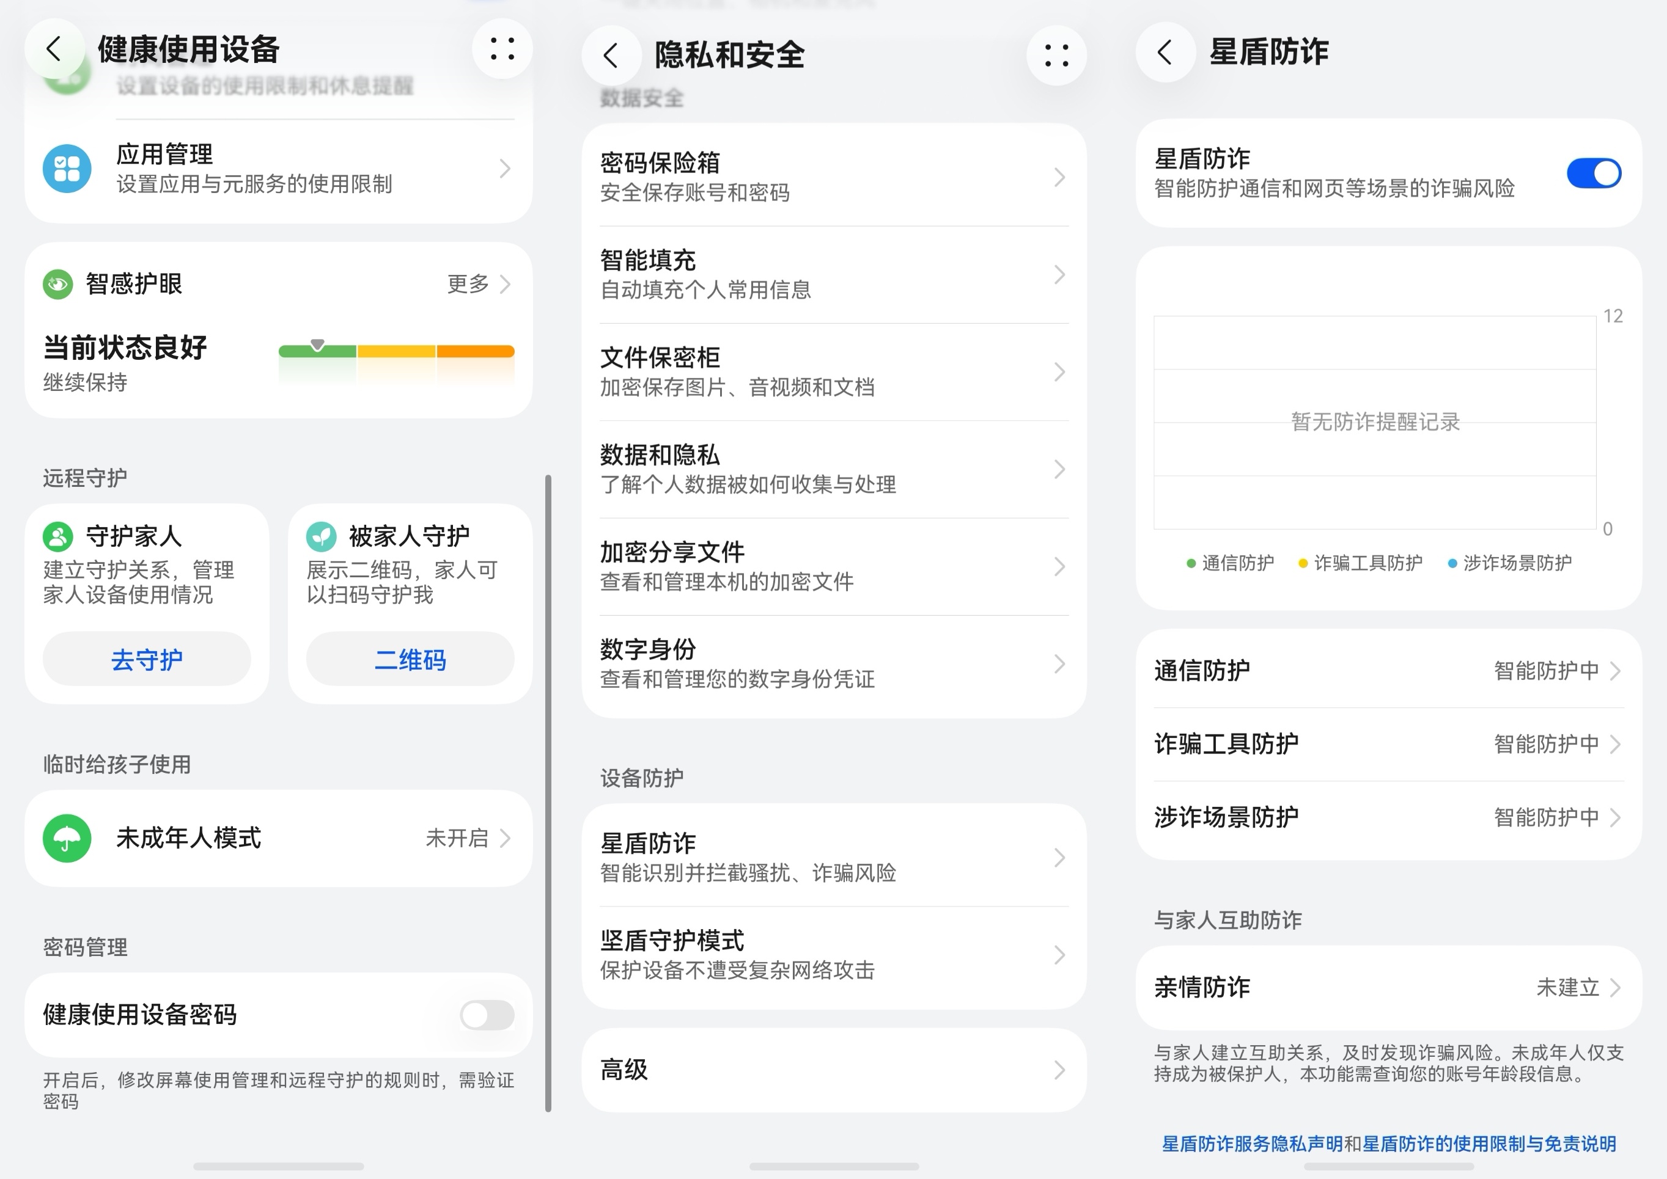
Task: Tap 智能防护中 value for 诈骗工具防护
Action: pyautogui.click(x=1547, y=744)
